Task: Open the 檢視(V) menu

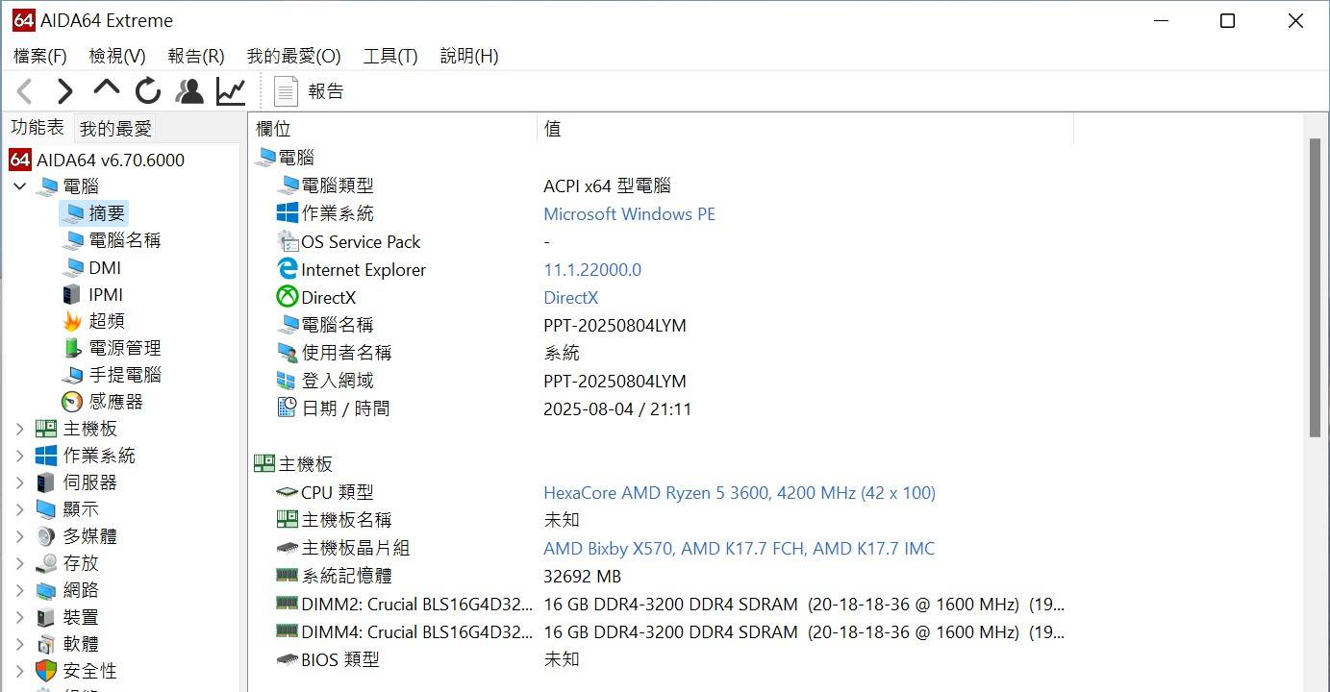Action: 117,56
